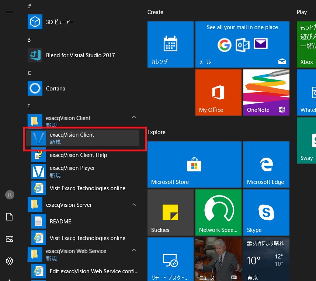Open Settings gear in the sidebar
This screenshot has width=316, height=281.
click(10, 261)
